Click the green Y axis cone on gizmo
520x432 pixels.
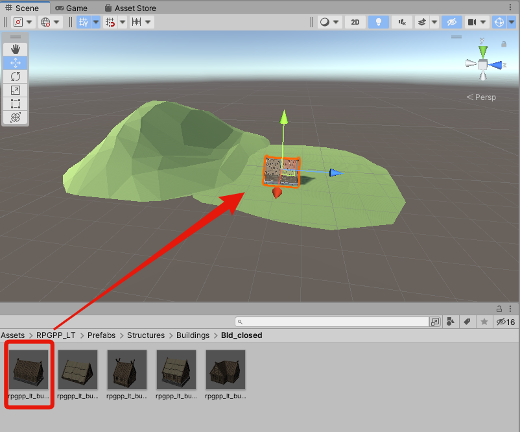point(483,51)
